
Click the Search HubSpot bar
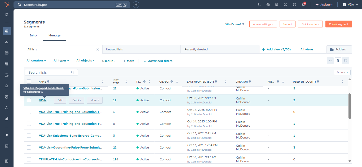click(72, 4)
